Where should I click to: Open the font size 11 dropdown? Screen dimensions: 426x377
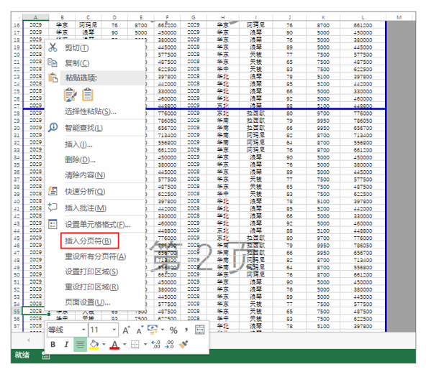(114, 330)
